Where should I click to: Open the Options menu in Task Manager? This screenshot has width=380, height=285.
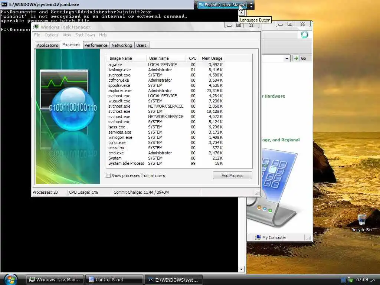click(x=51, y=35)
